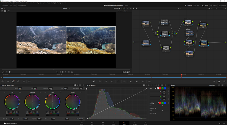Show the Scopes panel icon
The width and height of the screenshot is (227, 125).
tap(219, 81)
